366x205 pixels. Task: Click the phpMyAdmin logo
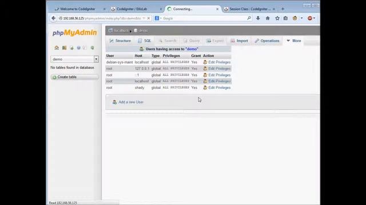pyautogui.click(x=74, y=33)
